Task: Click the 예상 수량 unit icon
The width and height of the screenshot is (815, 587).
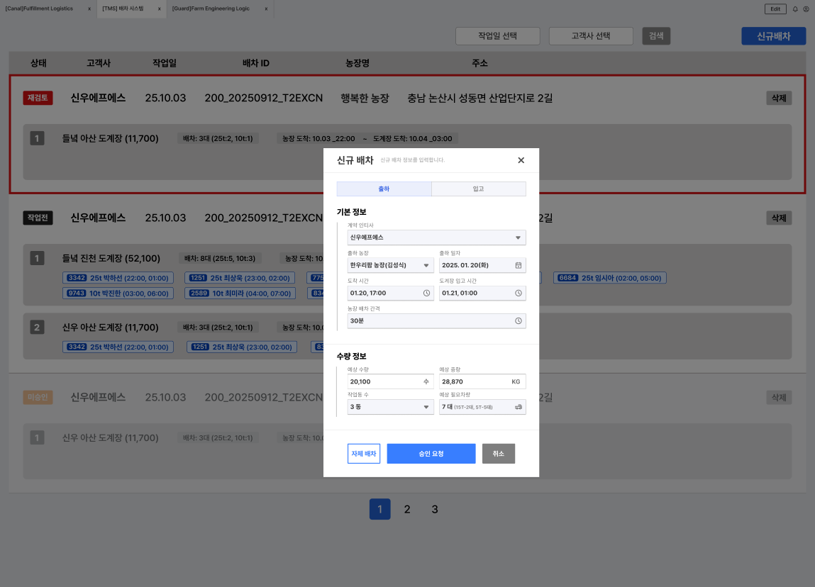Action: (x=426, y=381)
